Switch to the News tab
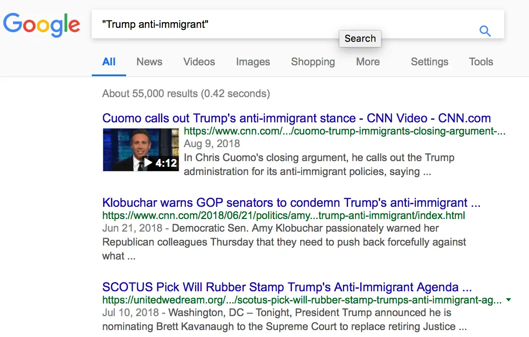 tap(149, 62)
